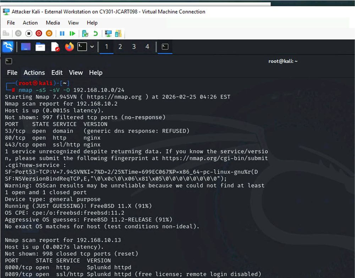Open the file manager from panel

[x=40, y=47]
